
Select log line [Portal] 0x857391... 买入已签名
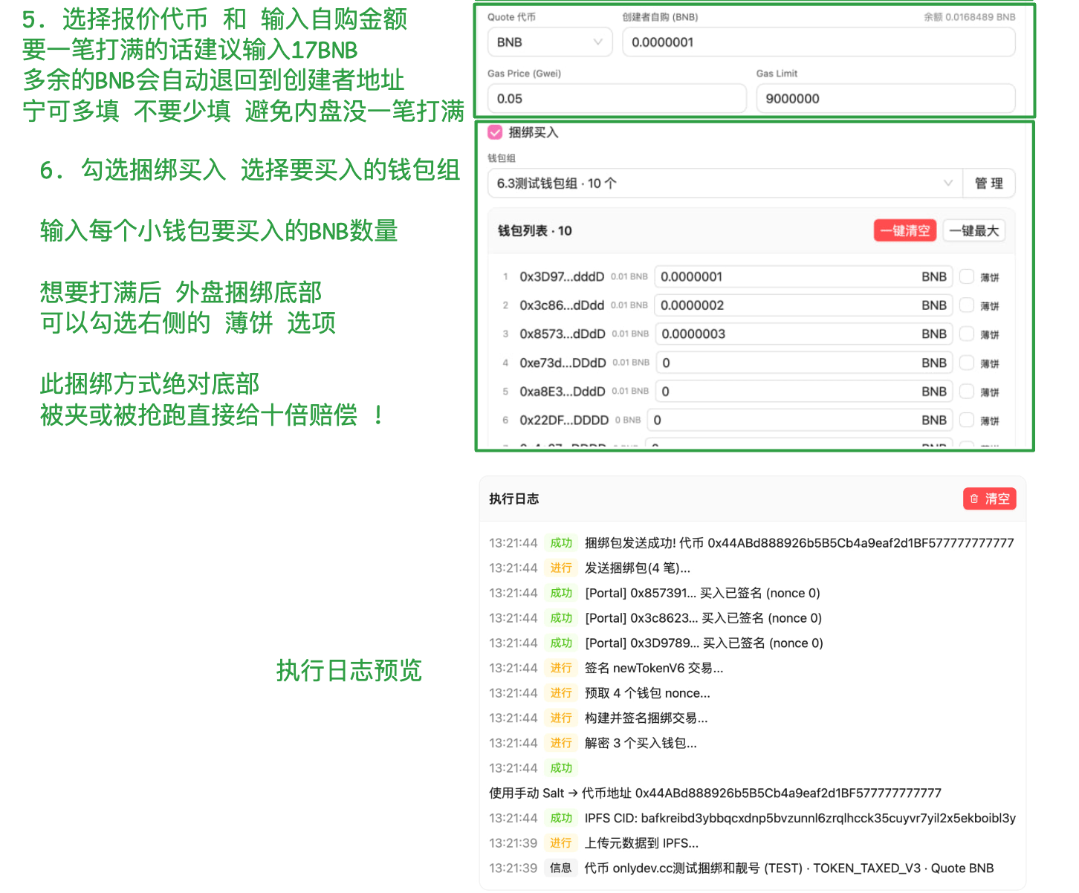[x=655, y=593]
